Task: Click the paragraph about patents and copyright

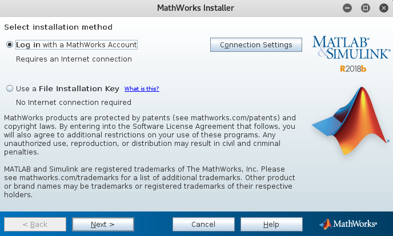Action: pyautogui.click(x=150, y=135)
